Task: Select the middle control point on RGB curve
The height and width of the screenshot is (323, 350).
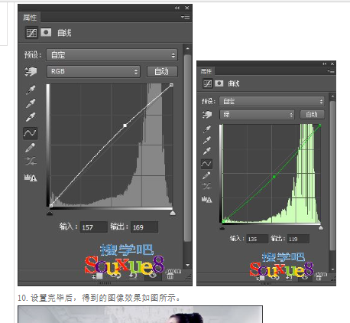Action: pyautogui.click(x=125, y=126)
